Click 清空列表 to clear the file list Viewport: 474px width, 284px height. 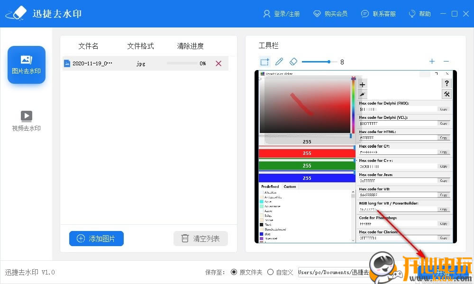(x=201, y=239)
